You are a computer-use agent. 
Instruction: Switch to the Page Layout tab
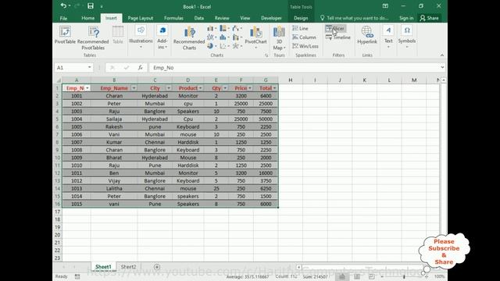[141, 18]
